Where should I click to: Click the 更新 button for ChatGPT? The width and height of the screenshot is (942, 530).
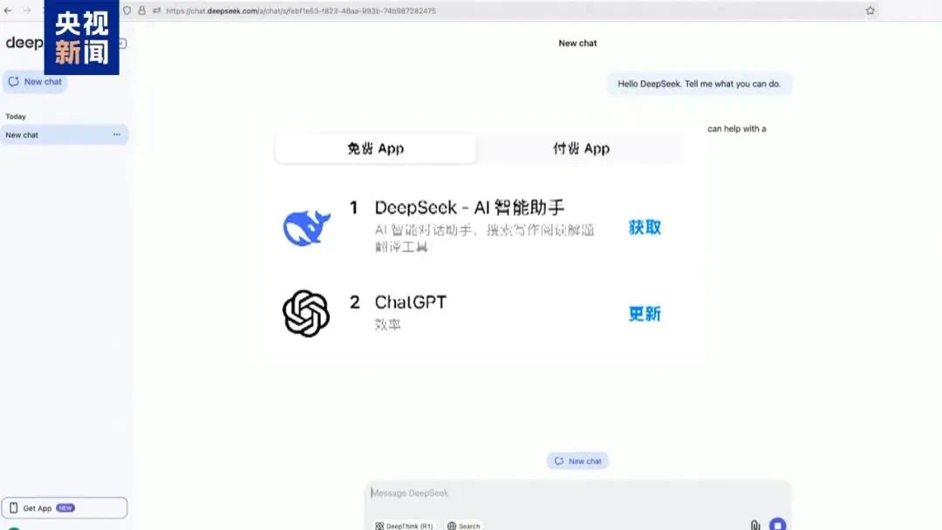pos(644,314)
